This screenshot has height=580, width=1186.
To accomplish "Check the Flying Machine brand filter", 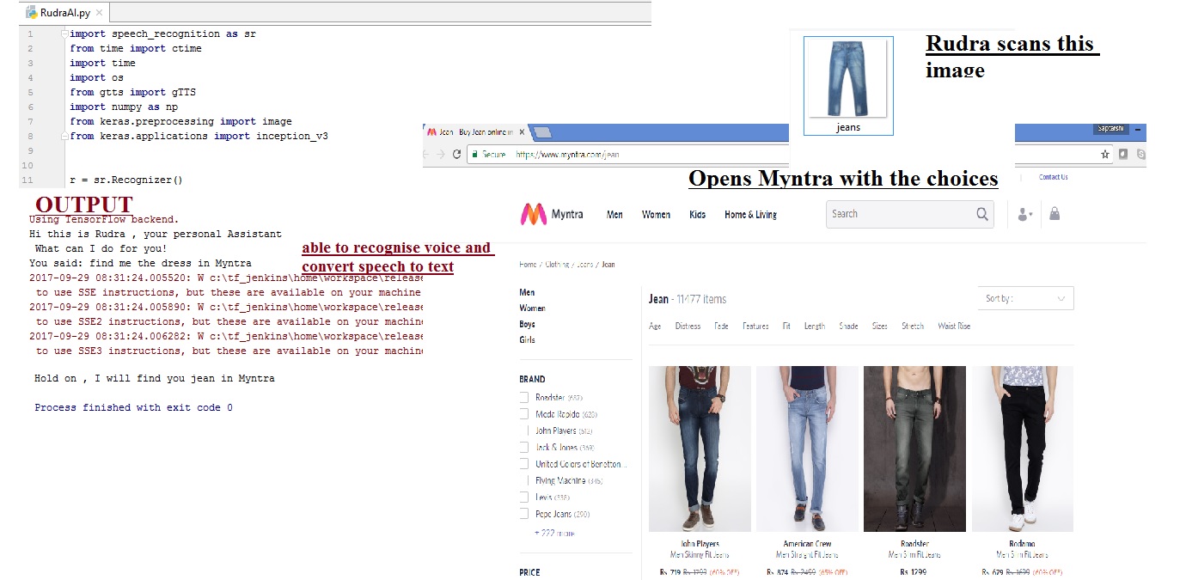I will click(526, 480).
